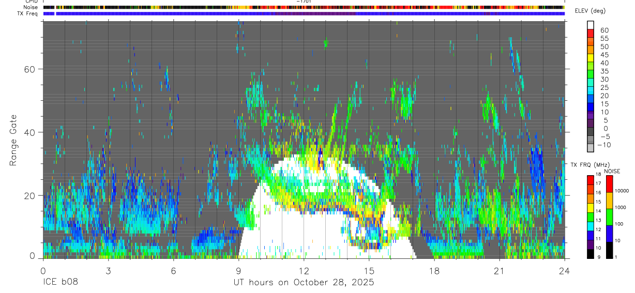The image size is (635, 293).
Task: Click the 24 tick on UT hours axis
Action: 564,271
